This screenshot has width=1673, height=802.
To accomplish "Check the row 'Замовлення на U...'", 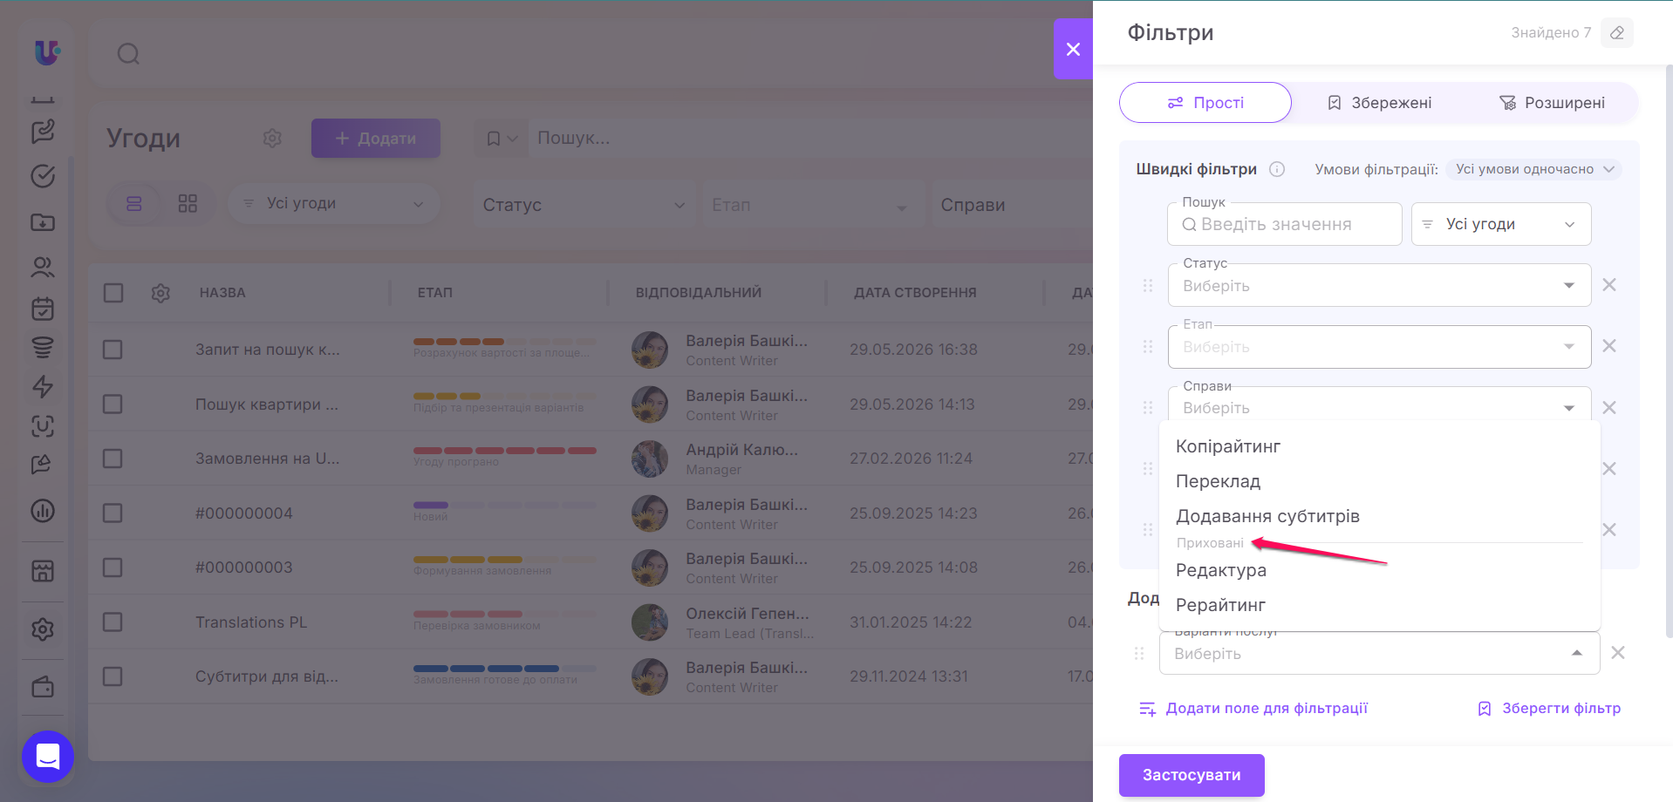I will click(113, 459).
